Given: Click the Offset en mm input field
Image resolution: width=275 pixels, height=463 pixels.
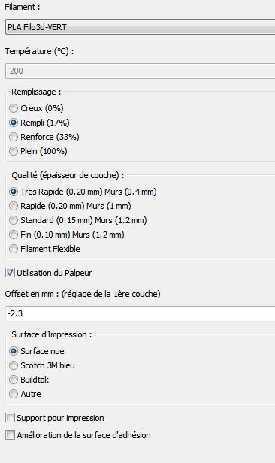Looking at the screenshot, I should point(141,313).
